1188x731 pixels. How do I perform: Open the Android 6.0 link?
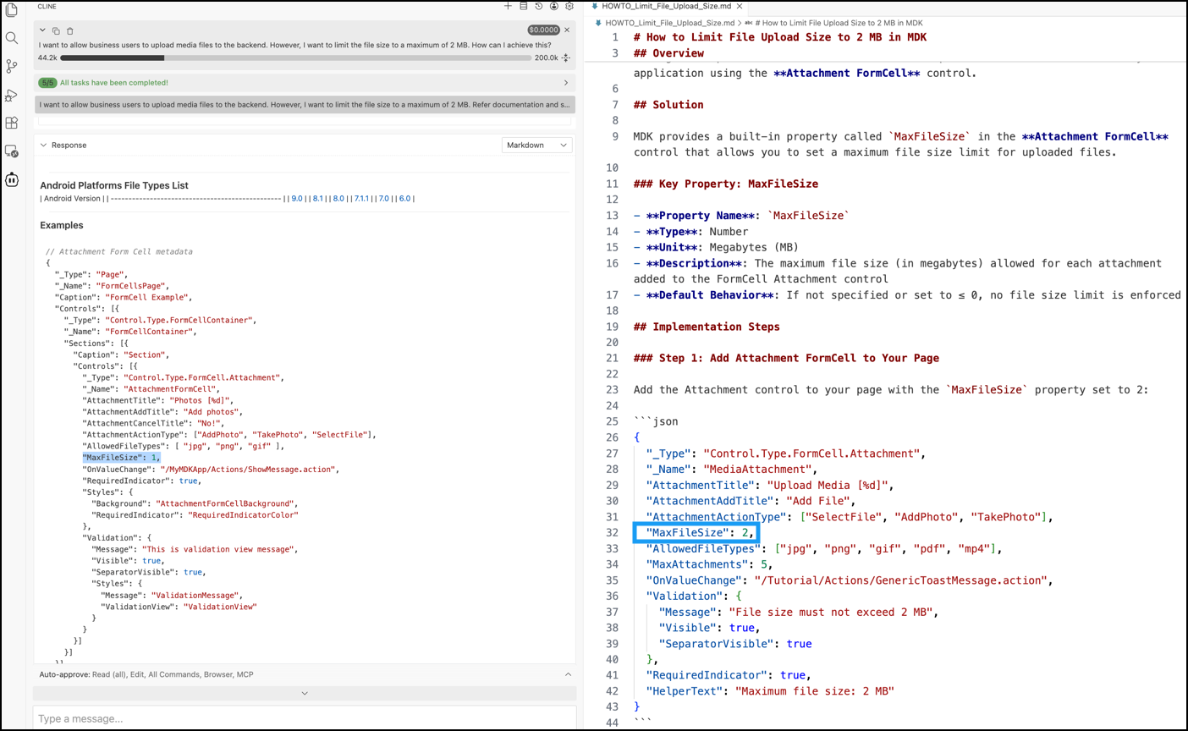(404, 199)
